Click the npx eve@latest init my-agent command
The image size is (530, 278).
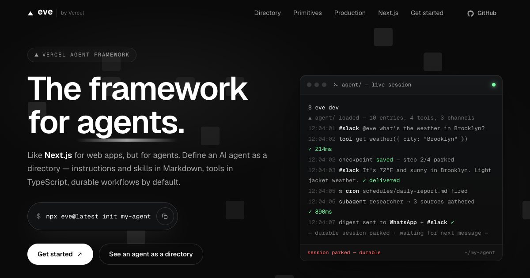[98, 216]
